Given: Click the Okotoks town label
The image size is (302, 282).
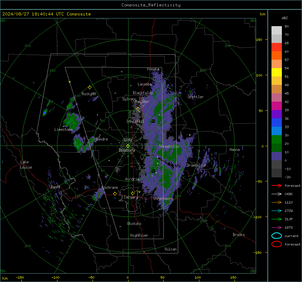Looking at the screenshot, I should click(x=134, y=224).
